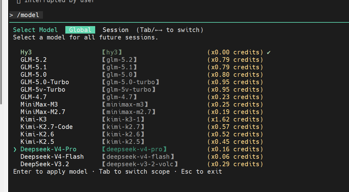Switch to the Session scope tab
Viewport: 349px width, 192px height.
tap(115, 30)
